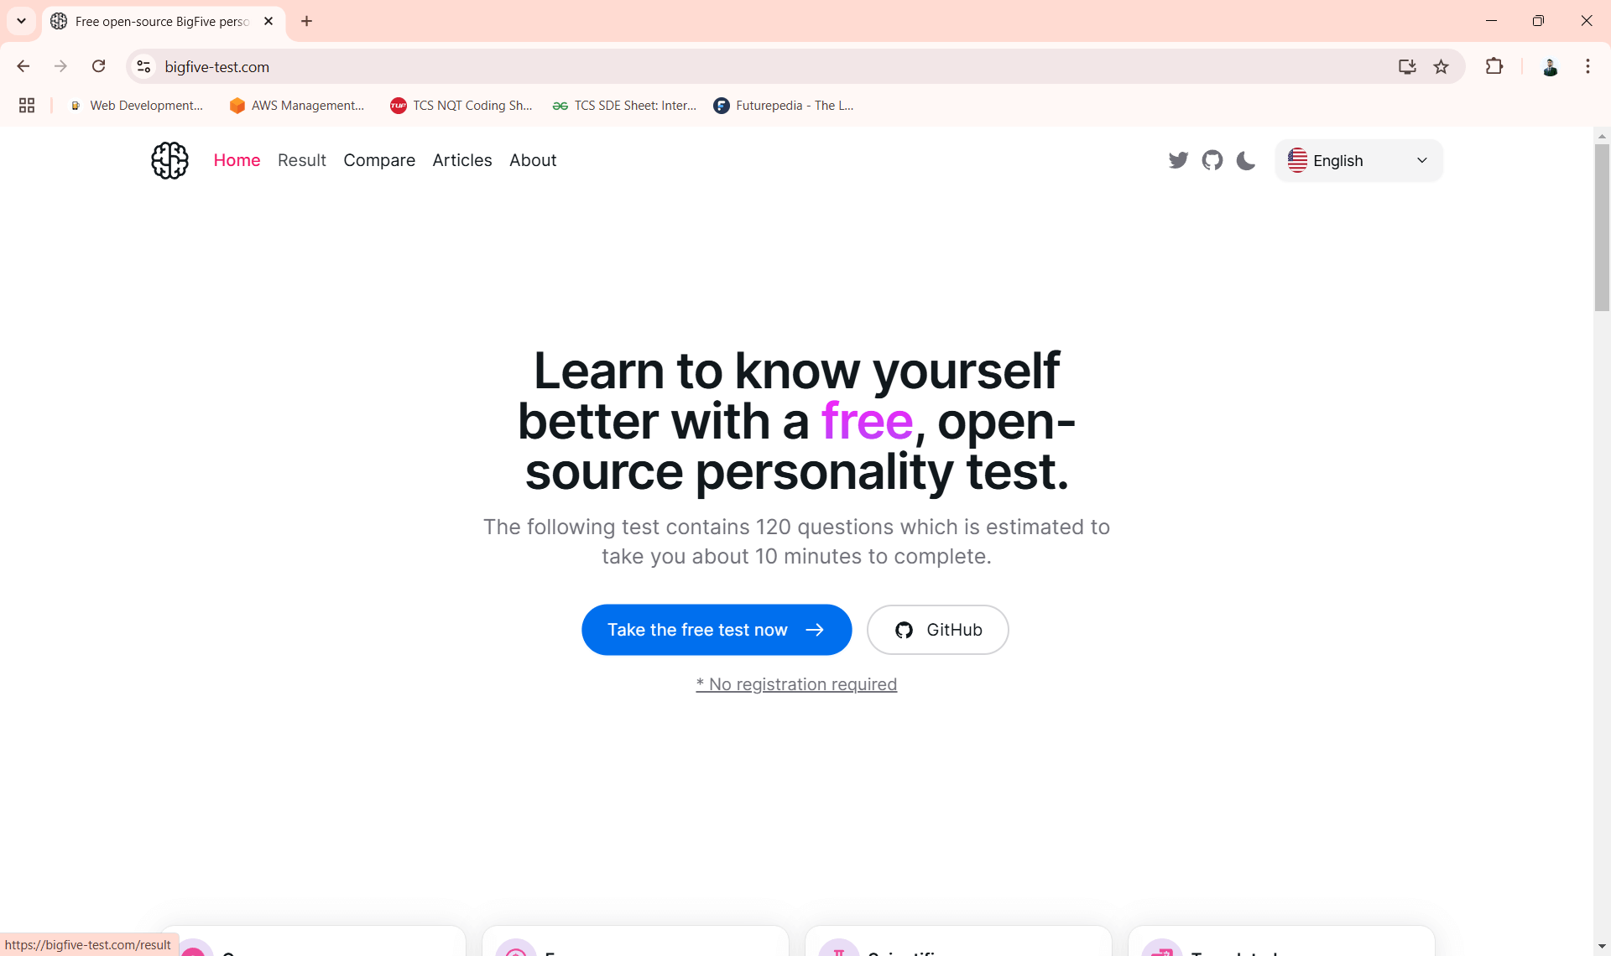Click Take the free test now
Screen dimensions: 1611x956
click(715, 630)
